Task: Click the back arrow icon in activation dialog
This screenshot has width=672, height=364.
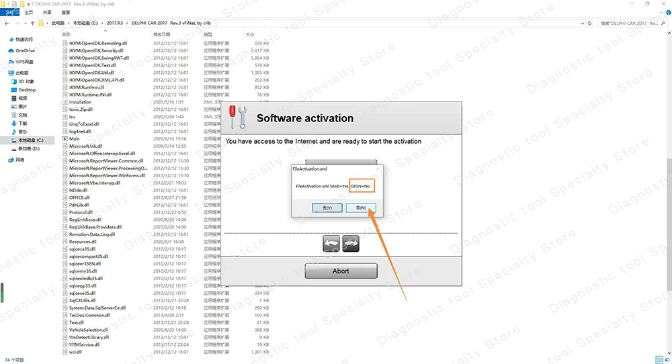Action: (331, 244)
